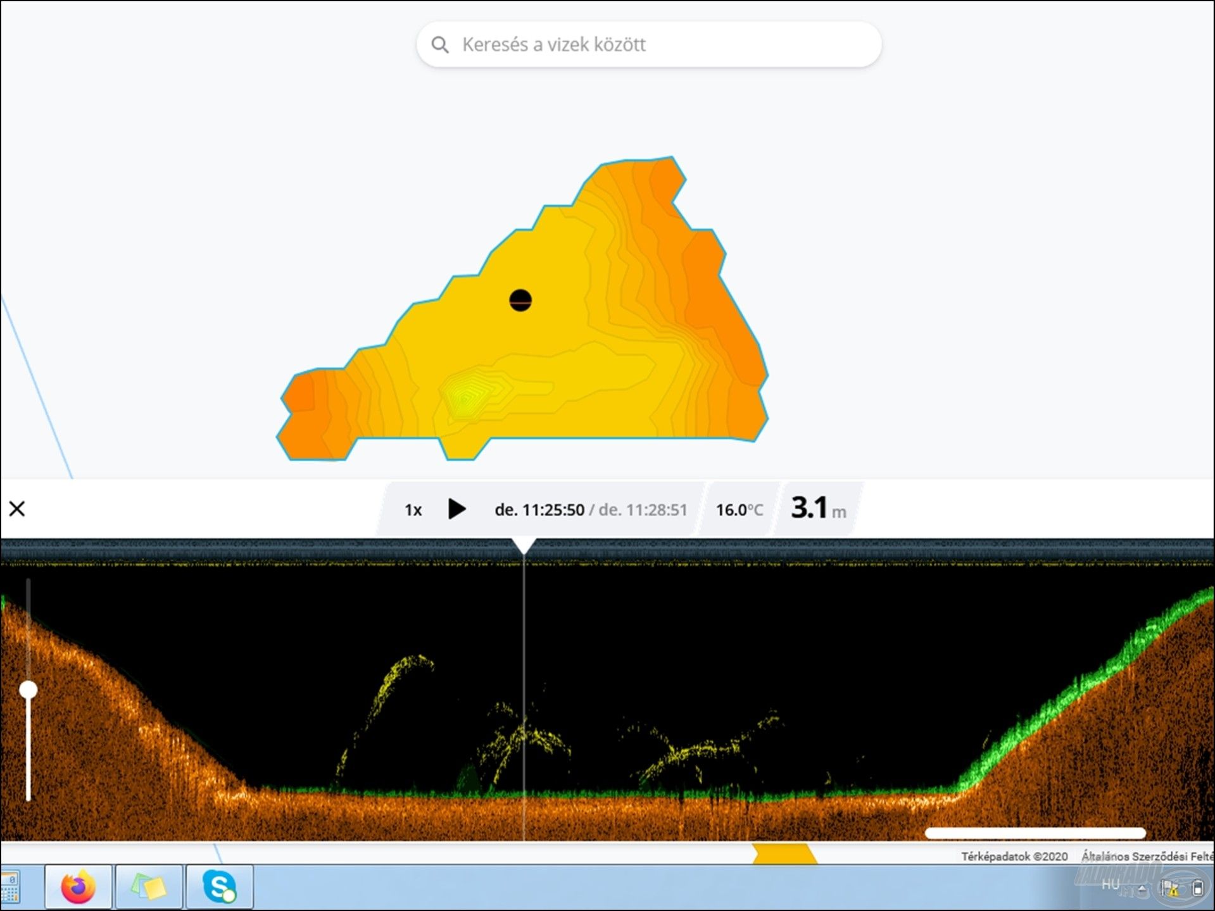Play the sonar recording

tap(456, 509)
